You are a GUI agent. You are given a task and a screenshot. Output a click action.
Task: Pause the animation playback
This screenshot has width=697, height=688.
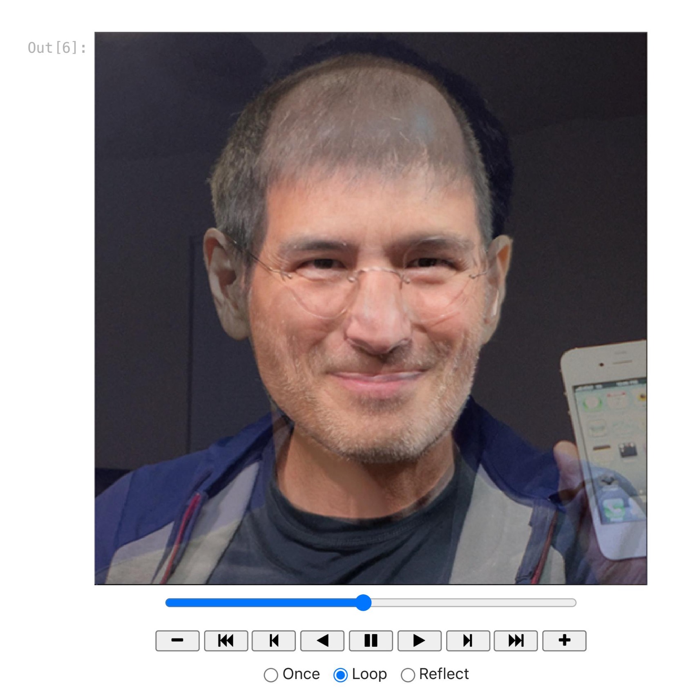pos(370,639)
